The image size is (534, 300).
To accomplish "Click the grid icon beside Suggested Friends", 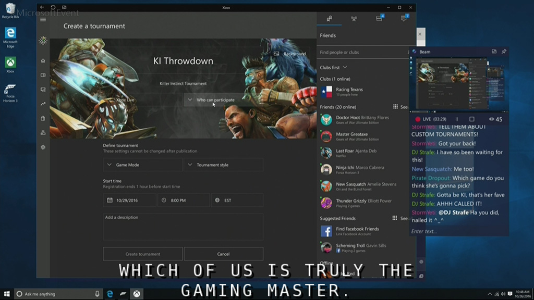I will coord(395,218).
